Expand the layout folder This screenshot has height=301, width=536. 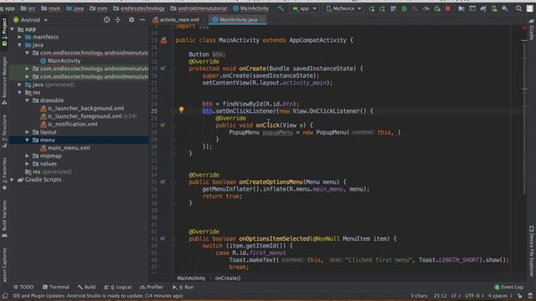28,132
